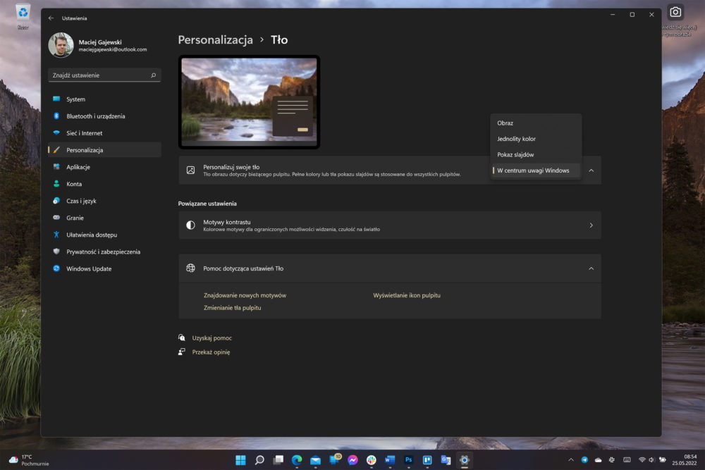Click the picture icon beside Personalizuj swoje tło

coord(190,171)
